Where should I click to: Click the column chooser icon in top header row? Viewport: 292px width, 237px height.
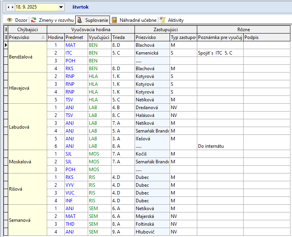click(5, 29)
